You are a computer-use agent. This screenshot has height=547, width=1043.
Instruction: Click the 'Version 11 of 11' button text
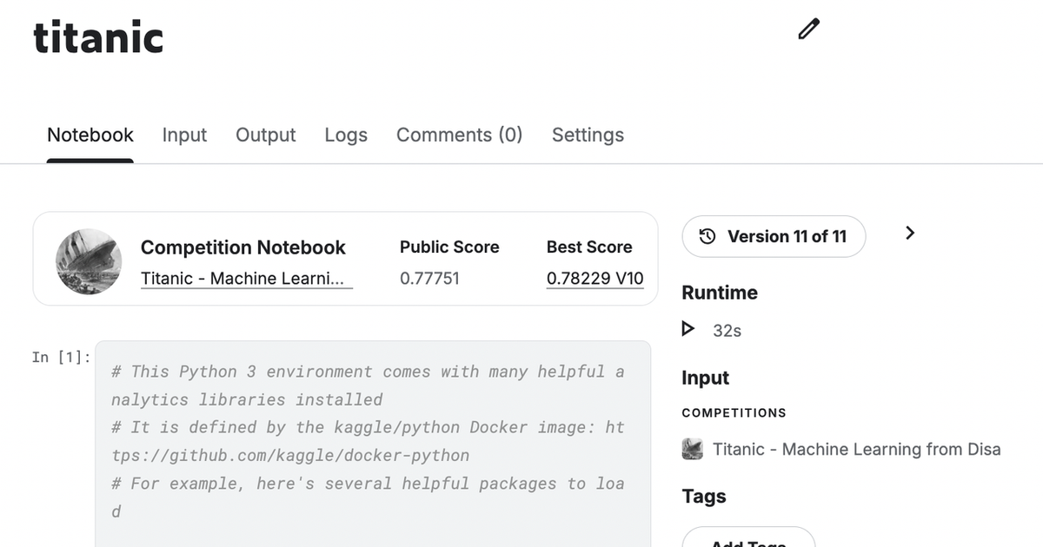point(787,236)
